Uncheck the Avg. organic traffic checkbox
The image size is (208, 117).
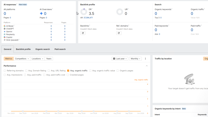pos(68,71)
